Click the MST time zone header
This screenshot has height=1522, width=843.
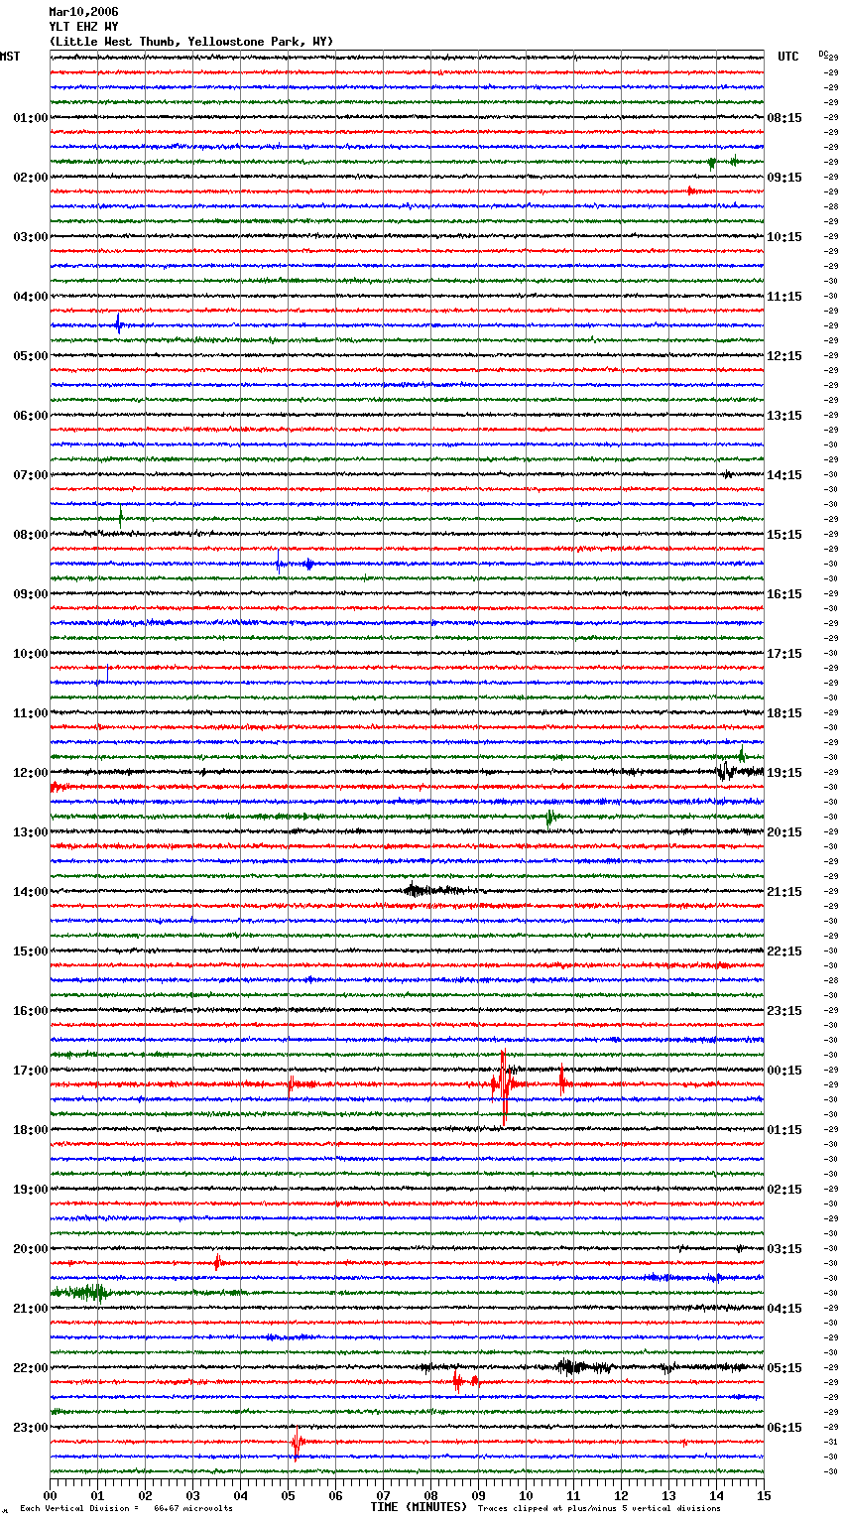point(10,58)
